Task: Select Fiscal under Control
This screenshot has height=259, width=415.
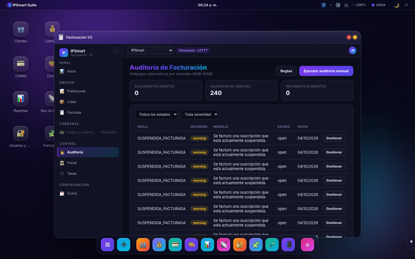Action: [x=88, y=163]
